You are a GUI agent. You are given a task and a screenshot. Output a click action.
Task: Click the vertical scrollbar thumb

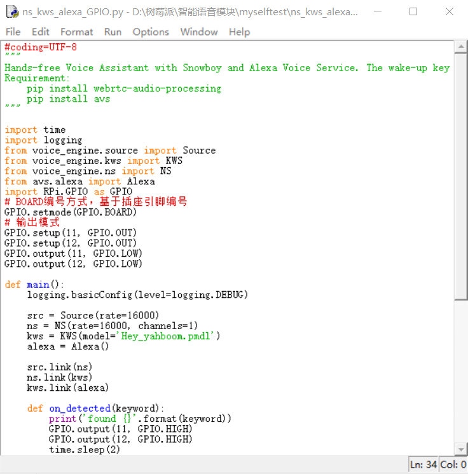point(461,176)
